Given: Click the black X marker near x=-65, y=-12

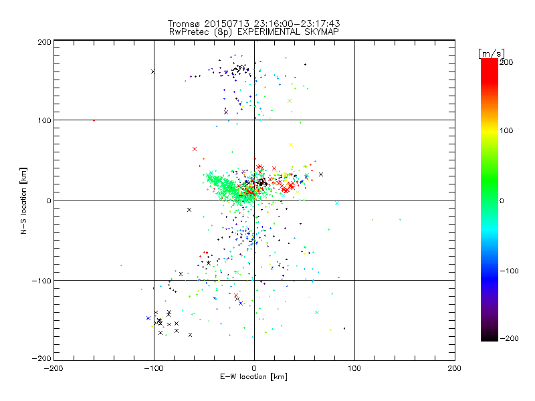Looking at the screenshot, I should (x=189, y=210).
